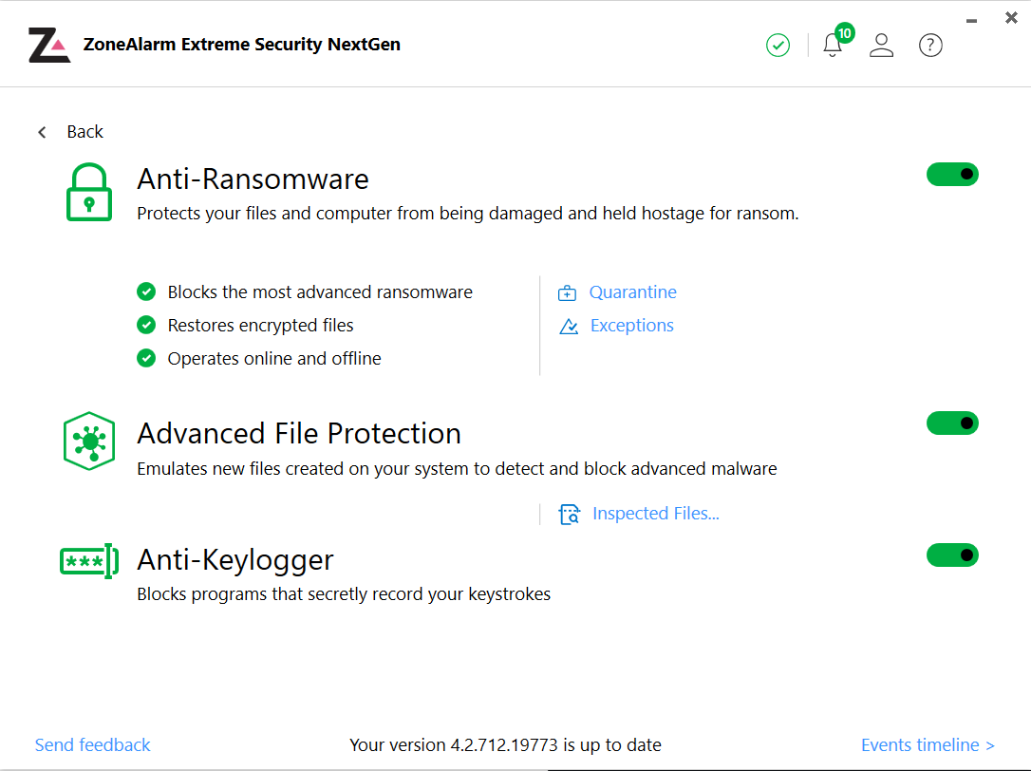Click the green protection status checkmark icon
This screenshot has height=771, width=1031.
coord(778,45)
